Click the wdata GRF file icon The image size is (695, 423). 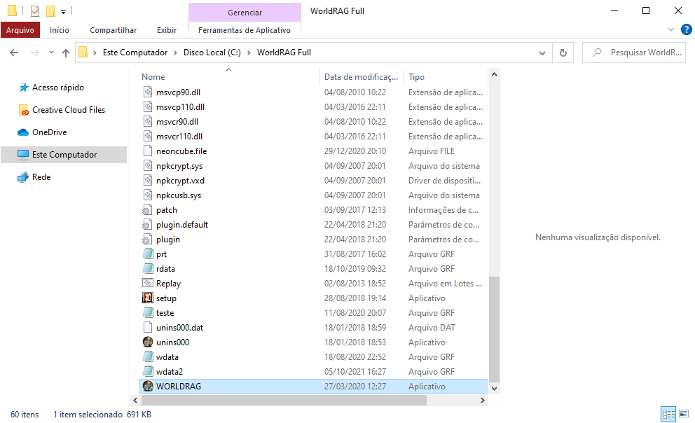point(148,356)
